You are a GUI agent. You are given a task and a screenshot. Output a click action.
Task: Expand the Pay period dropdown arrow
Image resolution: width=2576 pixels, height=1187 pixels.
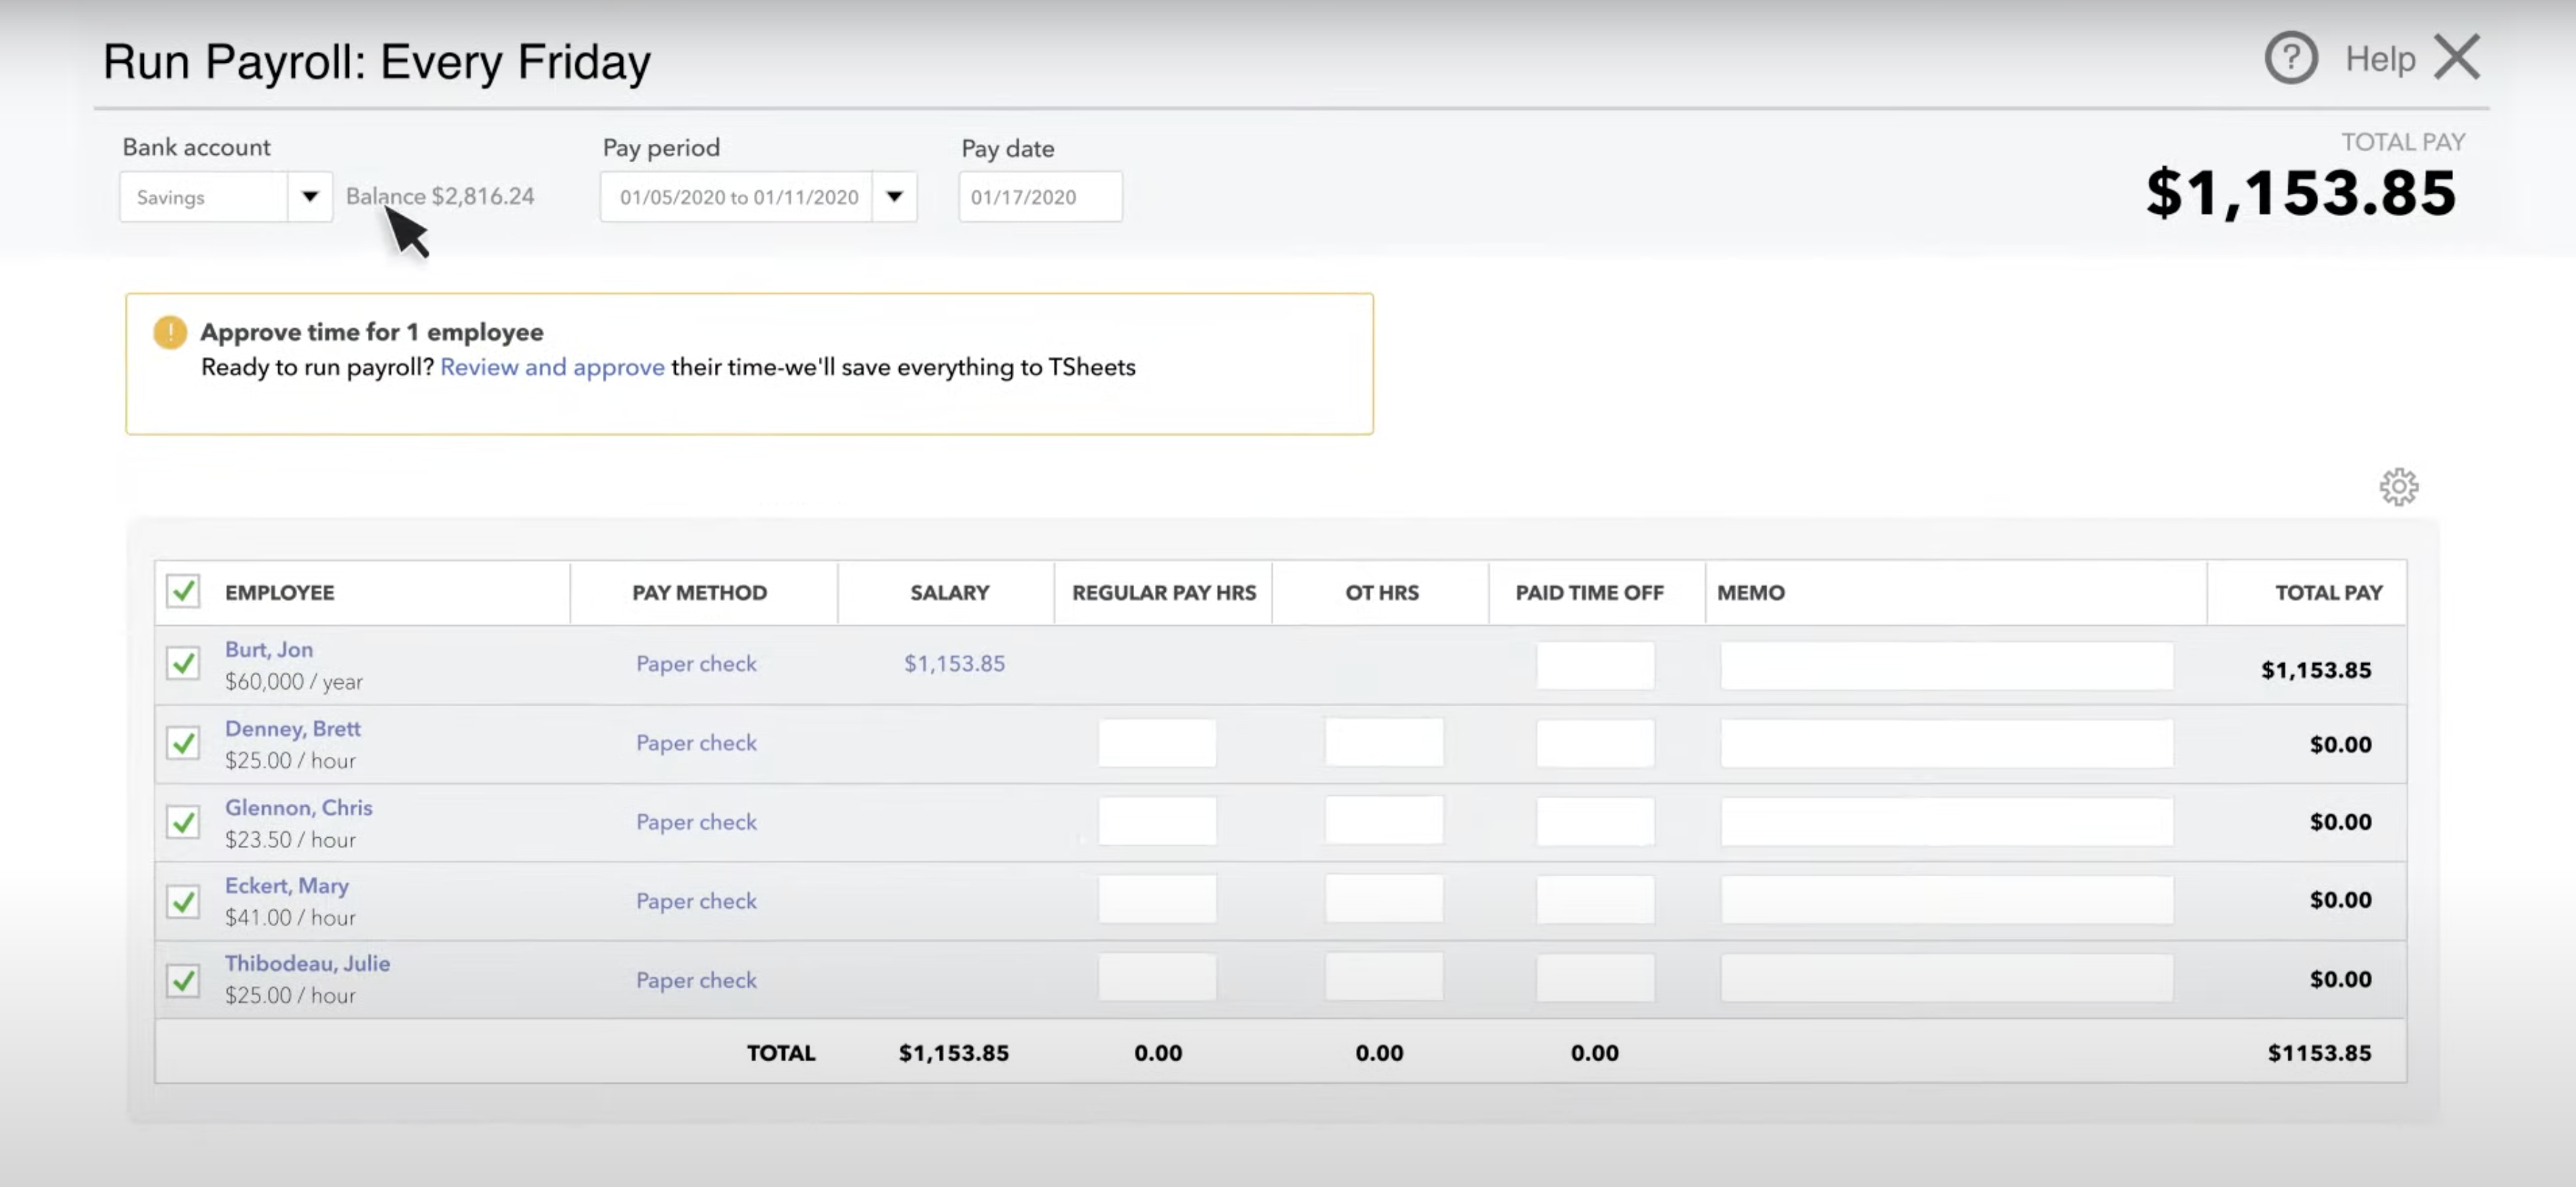[894, 197]
